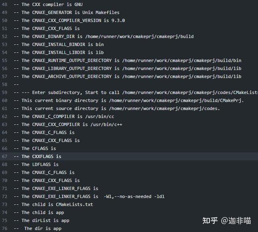The height and width of the screenshot is (232, 258).
Task: Click the dirList is app line
Action: pos(41,220)
